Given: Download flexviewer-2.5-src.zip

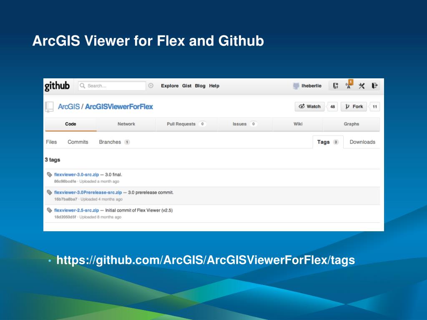Looking at the screenshot, I should click(x=77, y=210).
